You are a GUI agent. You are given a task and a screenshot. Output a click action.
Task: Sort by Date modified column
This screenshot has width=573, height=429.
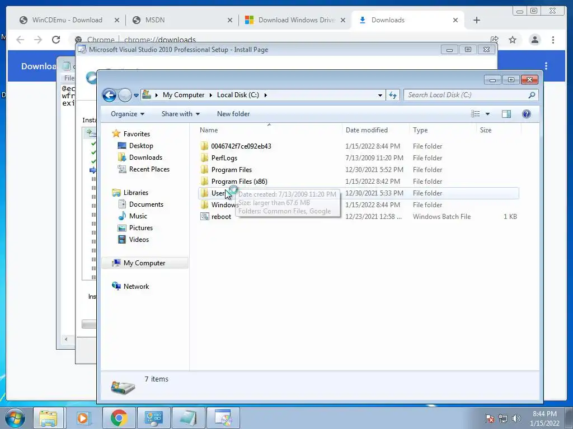pos(367,130)
